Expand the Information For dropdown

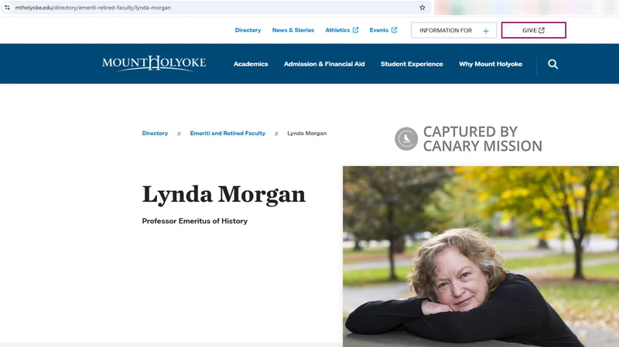tap(453, 30)
